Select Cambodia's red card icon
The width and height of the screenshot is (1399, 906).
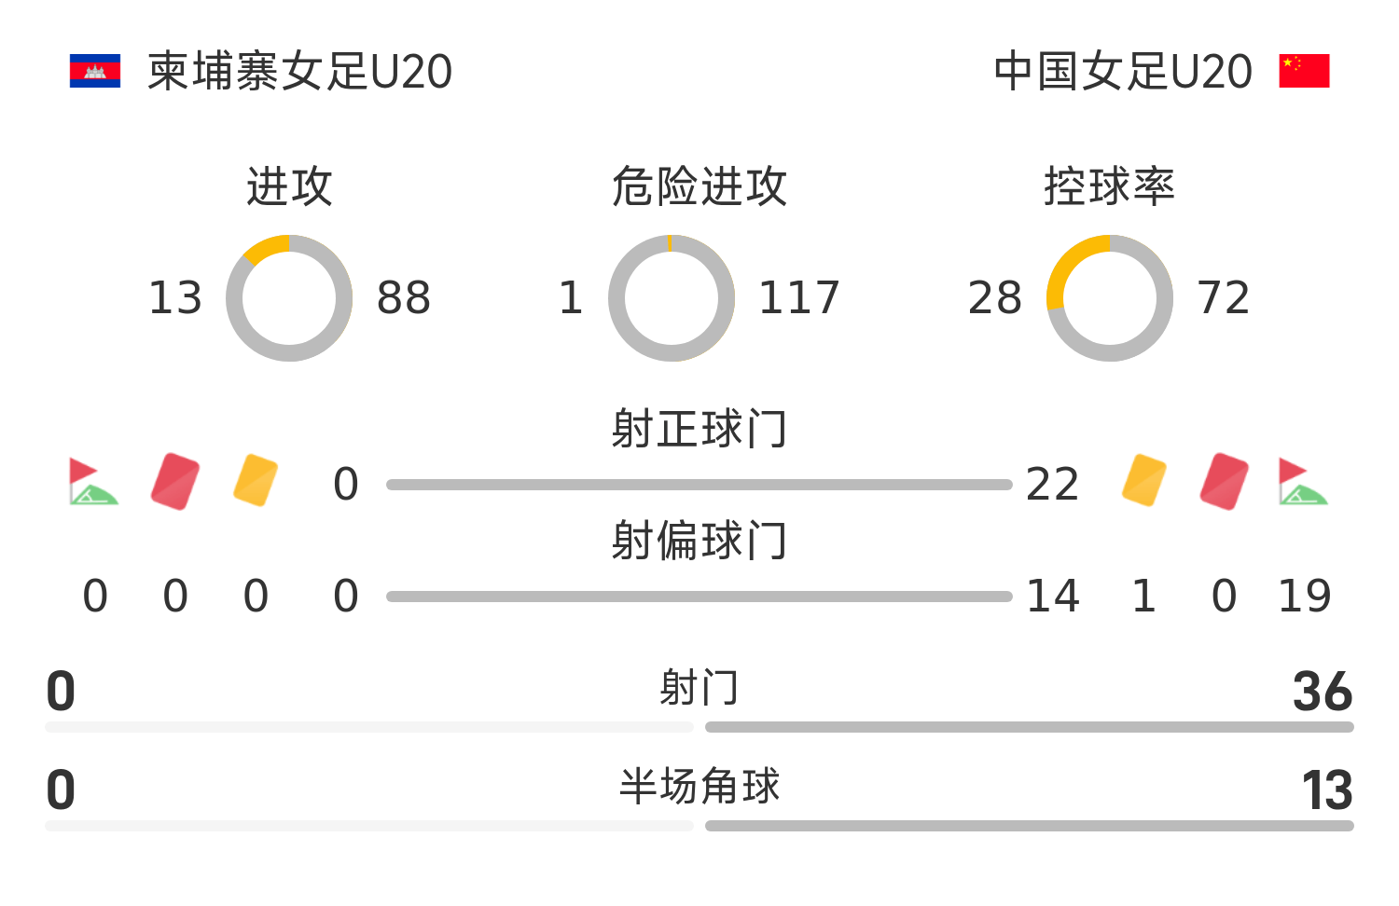(175, 481)
